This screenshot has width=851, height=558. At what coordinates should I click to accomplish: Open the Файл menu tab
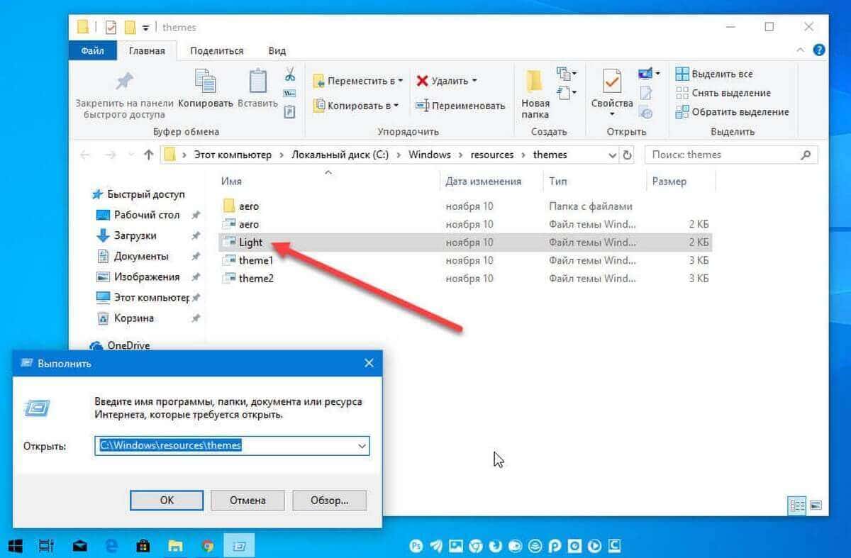tap(92, 50)
